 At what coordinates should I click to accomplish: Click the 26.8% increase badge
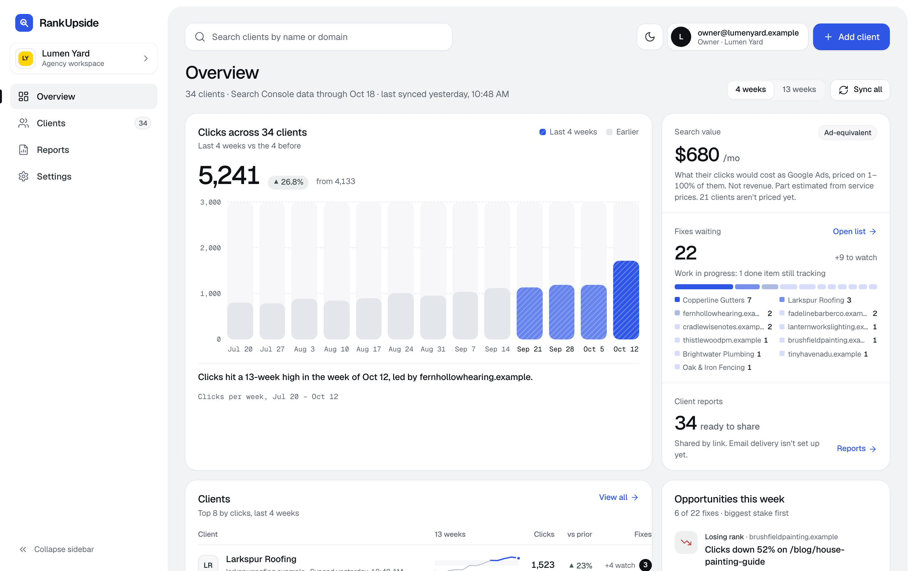click(288, 182)
